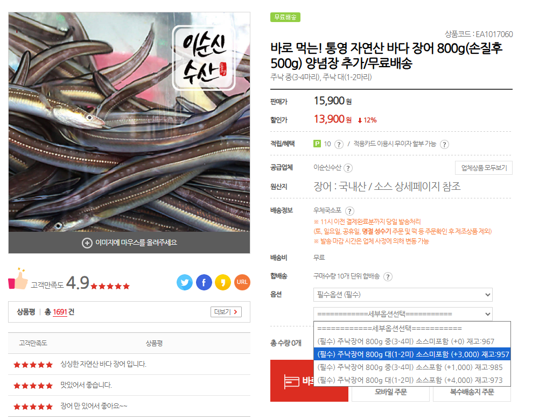The image size is (546, 420).
Task: Share via yellow KakaoStory icon
Action: 223,282
